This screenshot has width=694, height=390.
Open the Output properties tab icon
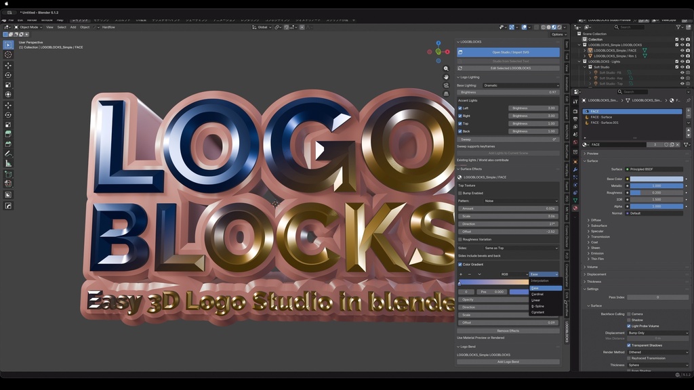point(575,119)
